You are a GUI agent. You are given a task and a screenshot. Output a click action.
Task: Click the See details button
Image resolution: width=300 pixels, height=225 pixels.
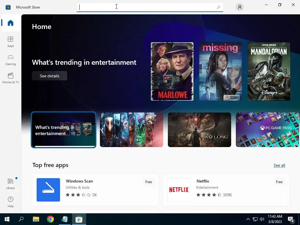point(50,76)
